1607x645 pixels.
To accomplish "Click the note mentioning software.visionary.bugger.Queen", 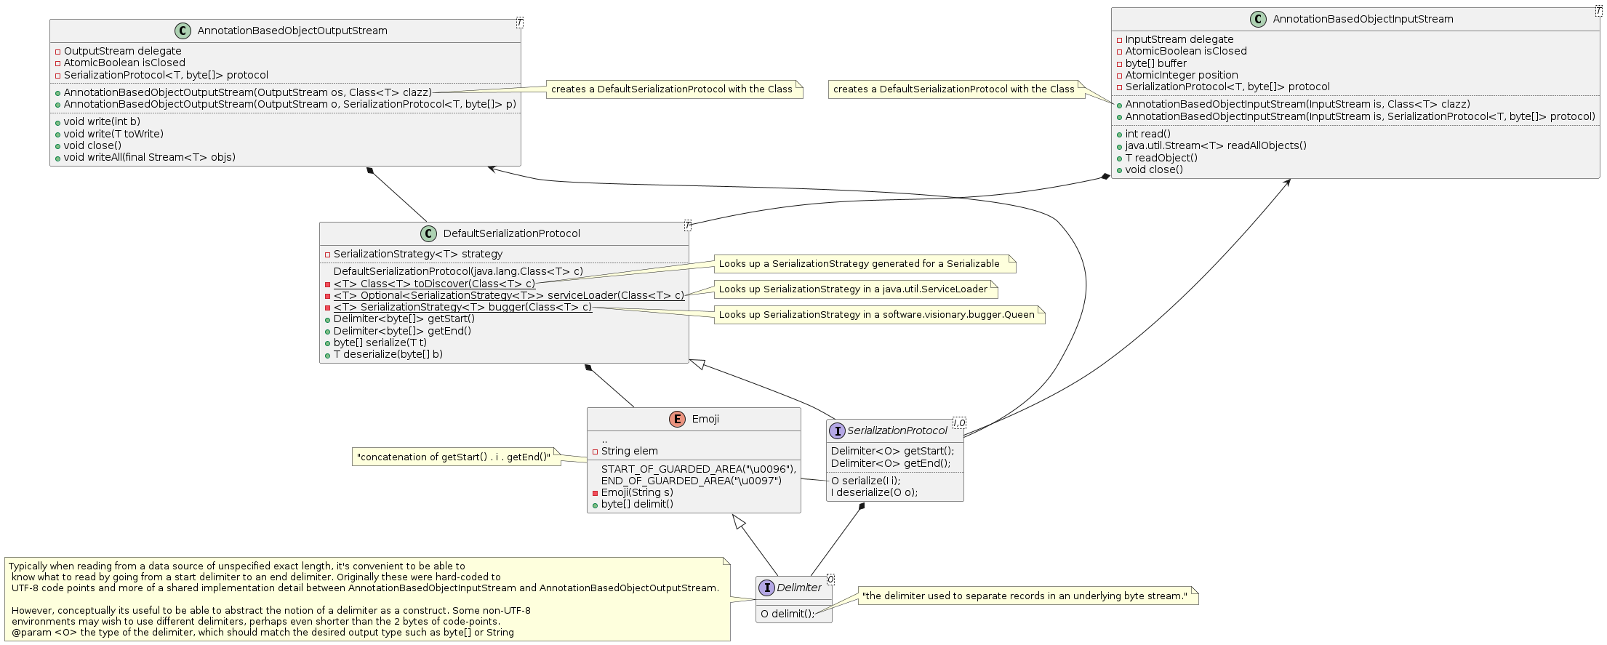I will click(876, 315).
